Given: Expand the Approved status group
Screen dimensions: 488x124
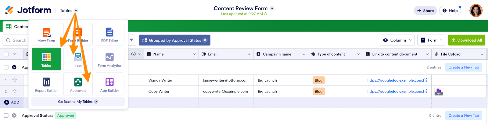Looking at the screenshot, I should click(14, 116).
